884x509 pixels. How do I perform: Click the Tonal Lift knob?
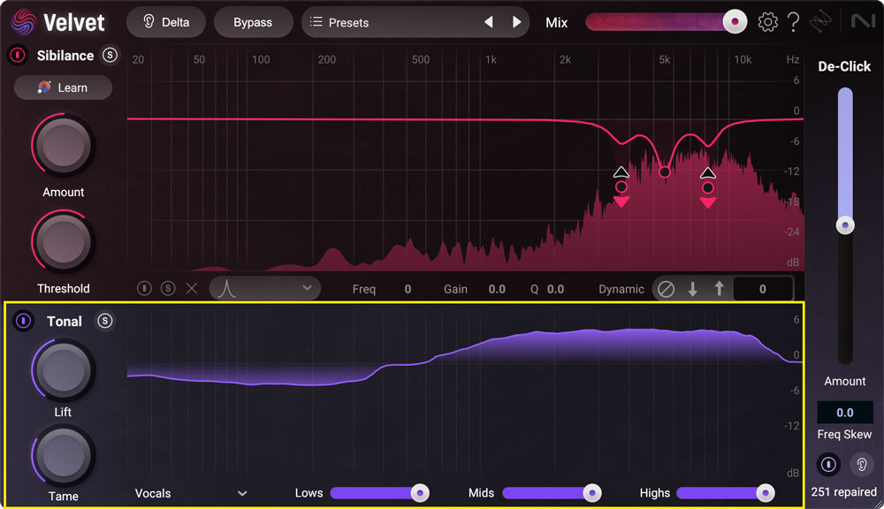pos(63,370)
